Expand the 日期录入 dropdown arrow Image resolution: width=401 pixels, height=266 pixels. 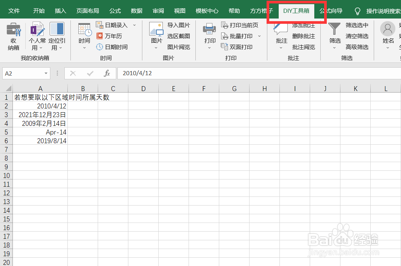134,25
